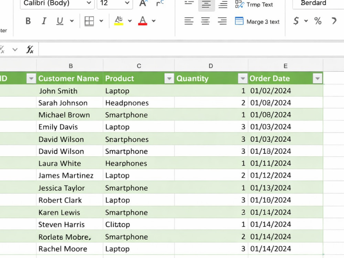The image size is (344, 258).
Task: Open font color dropdown arrow
Action: pyautogui.click(x=153, y=21)
